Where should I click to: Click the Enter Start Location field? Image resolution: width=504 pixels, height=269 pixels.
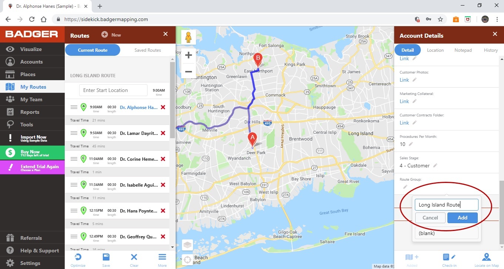click(x=113, y=90)
